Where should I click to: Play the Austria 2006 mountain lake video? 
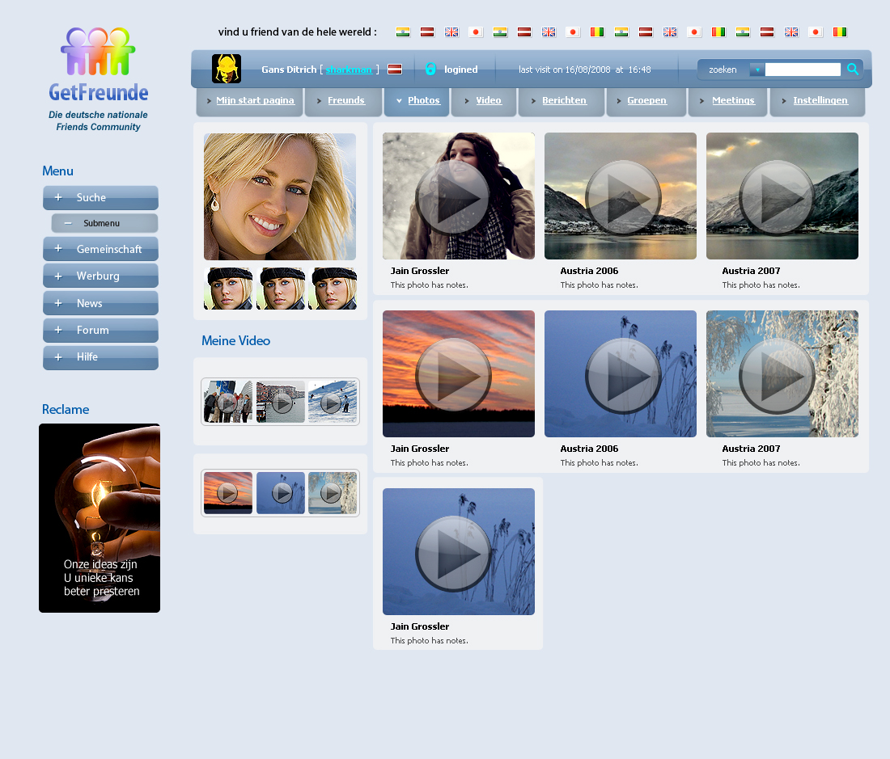pyautogui.click(x=620, y=196)
